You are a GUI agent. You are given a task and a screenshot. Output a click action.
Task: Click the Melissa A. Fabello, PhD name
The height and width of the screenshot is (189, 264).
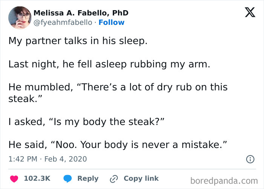(x=81, y=13)
